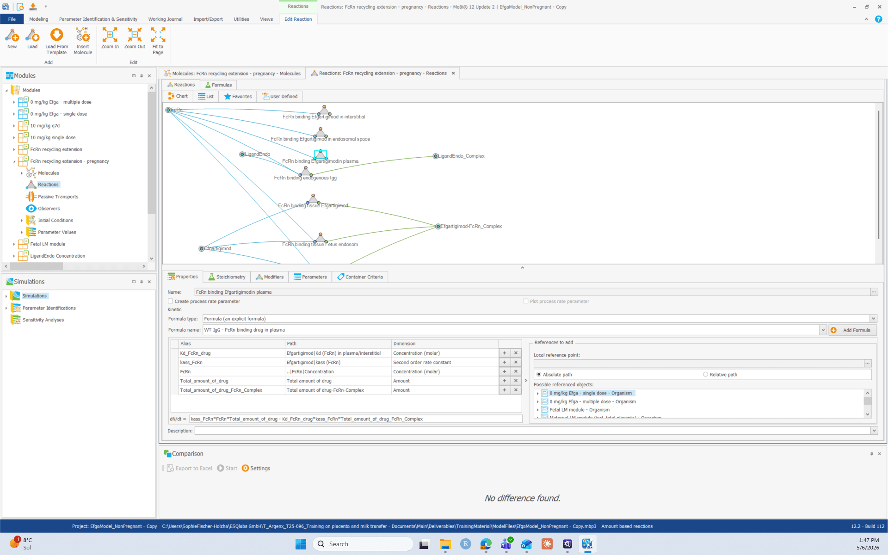
Task: Toggle Plot process rate parameter checkbox
Action: [x=526, y=301]
